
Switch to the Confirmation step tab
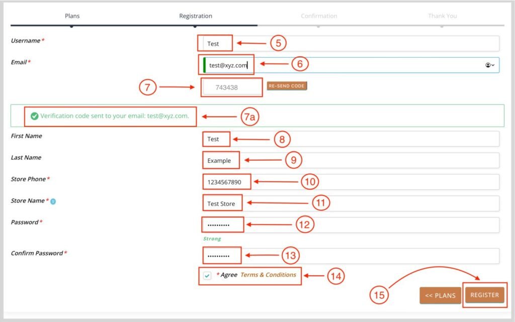tap(319, 16)
